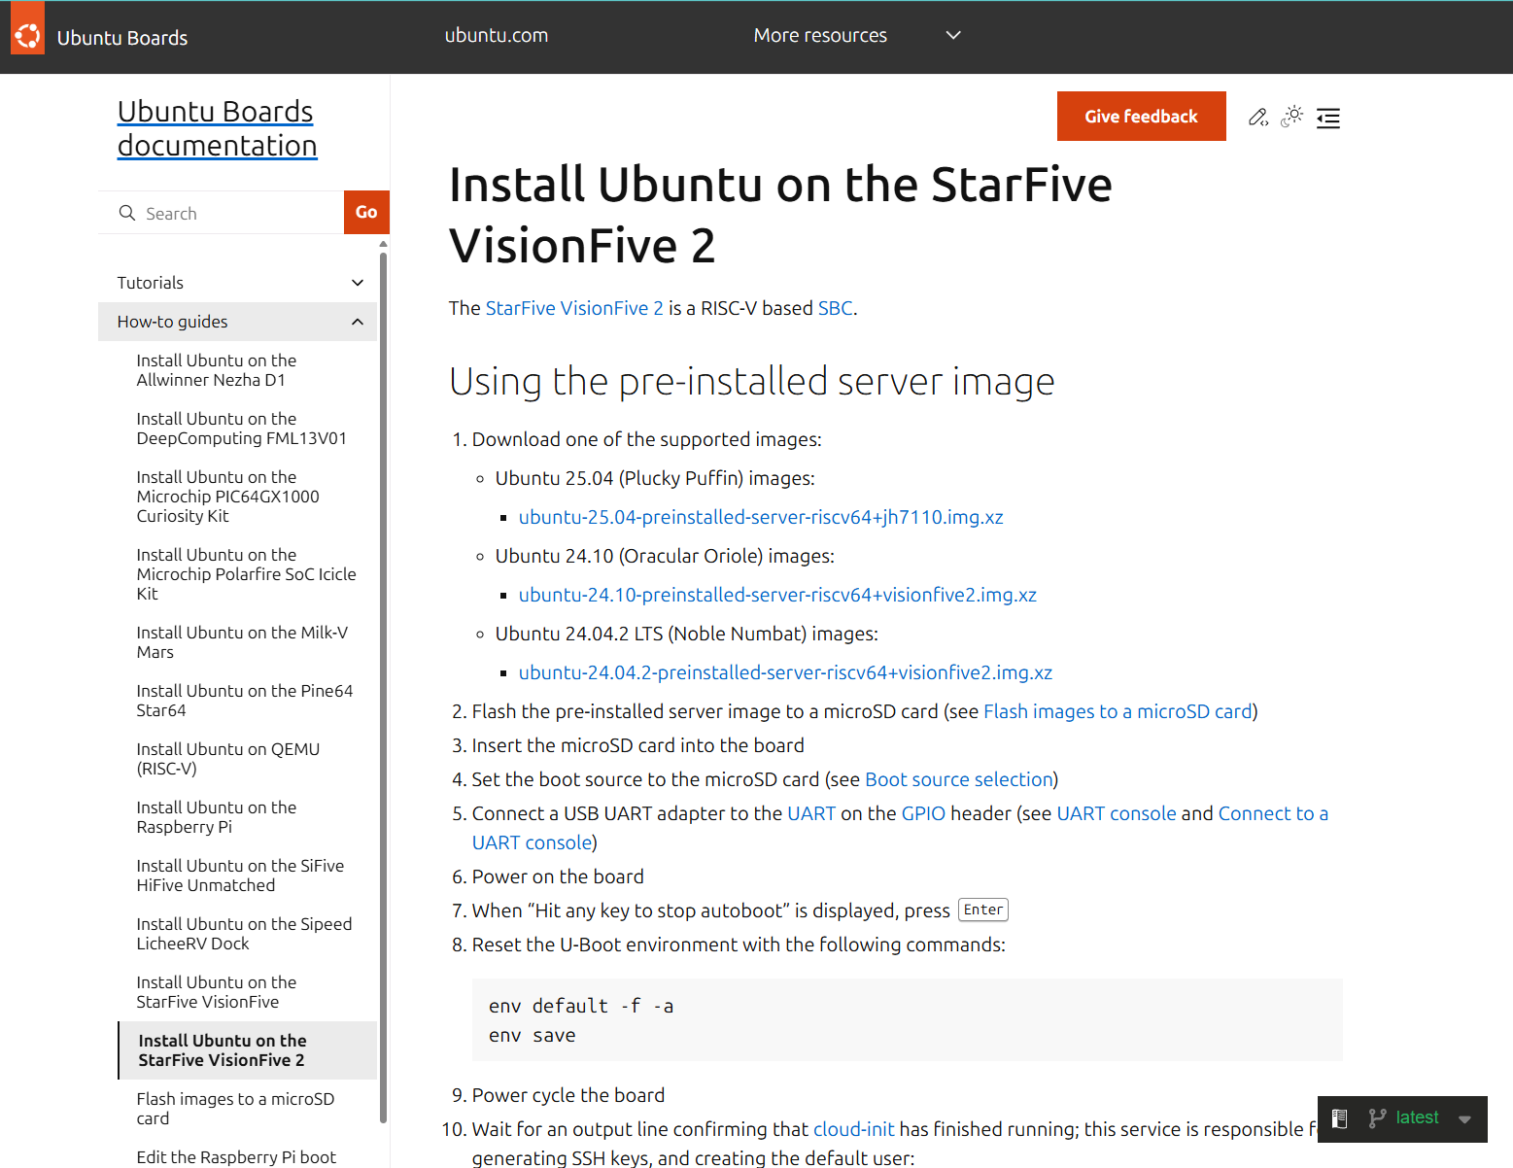
Task: Click the Go search button
Action: pos(366,212)
